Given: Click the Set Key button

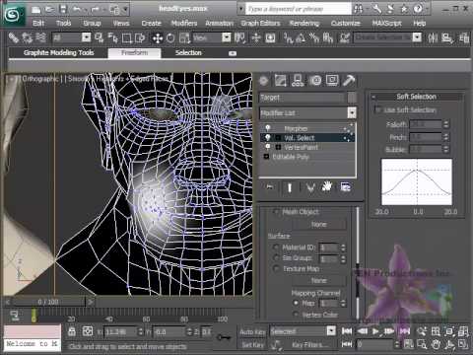Looking at the screenshot, I should tap(252, 344).
